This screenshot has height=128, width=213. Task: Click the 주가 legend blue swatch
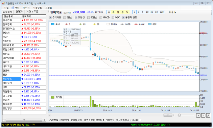53,24
